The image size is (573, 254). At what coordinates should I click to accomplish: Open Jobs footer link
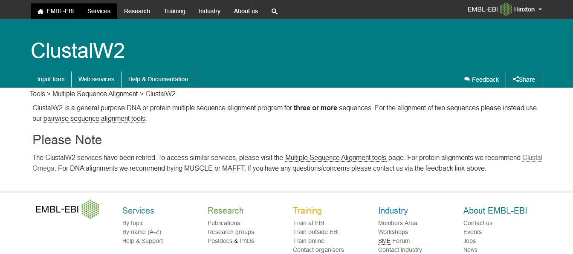469,241
